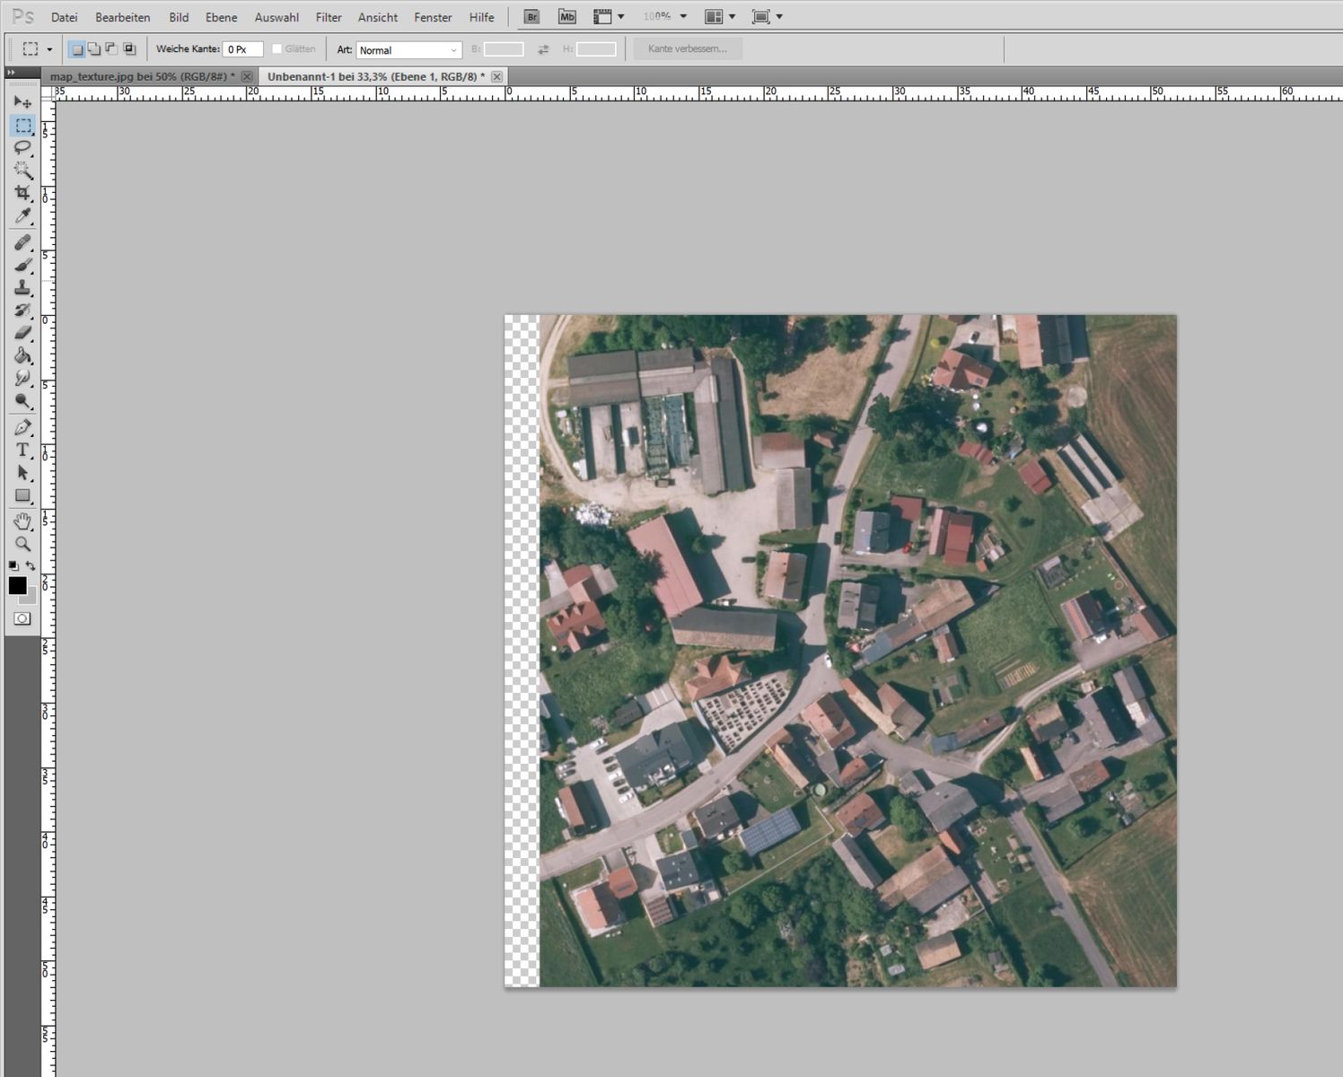
Task: Select the Horizontal Type tool
Action: tap(22, 451)
